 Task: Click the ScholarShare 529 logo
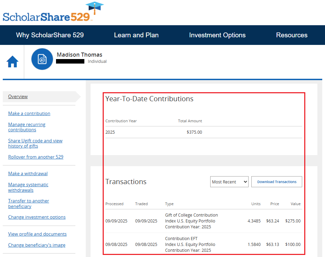[48, 15]
